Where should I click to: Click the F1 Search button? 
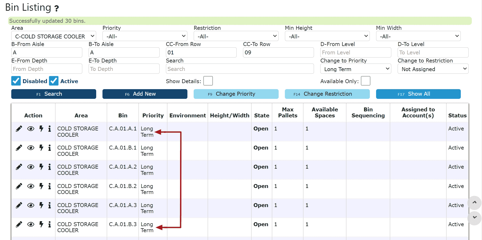(54, 94)
